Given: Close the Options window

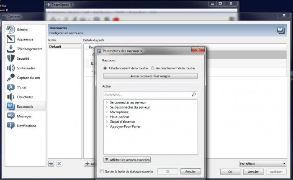Looking at the screenshot, I should click(284, 15).
